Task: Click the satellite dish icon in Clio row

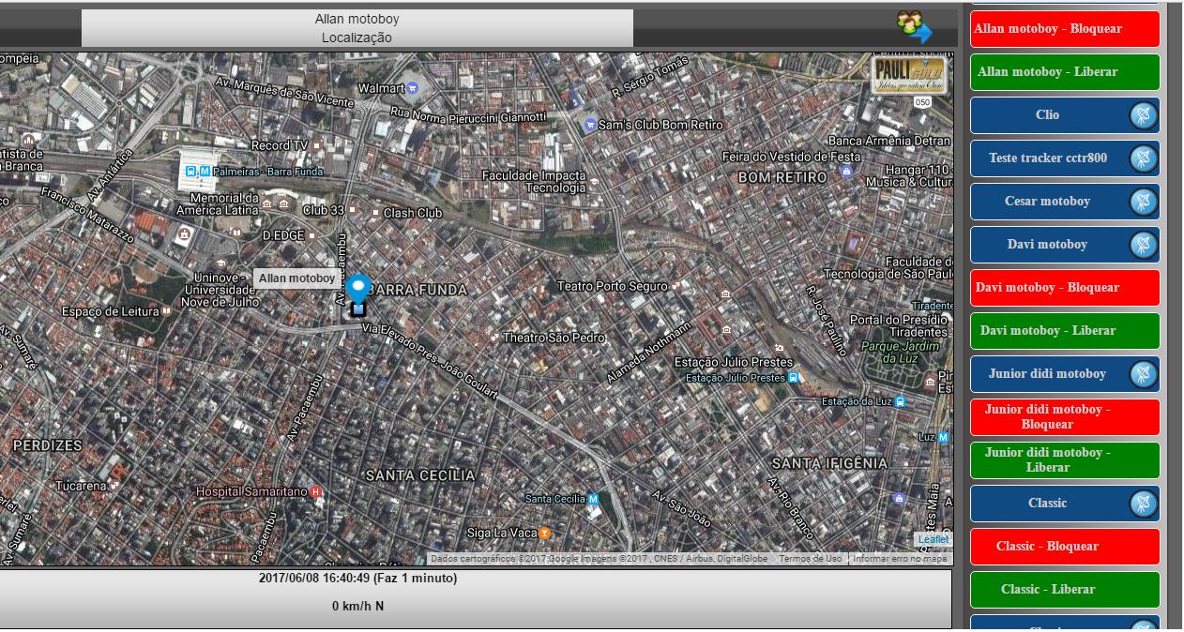Action: [x=1143, y=115]
